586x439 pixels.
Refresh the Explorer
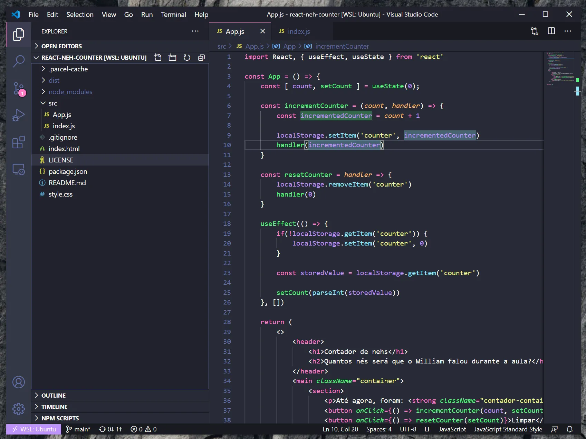point(187,57)
